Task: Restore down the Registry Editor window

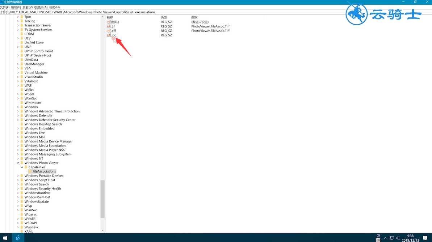Action: pos(415,2)
